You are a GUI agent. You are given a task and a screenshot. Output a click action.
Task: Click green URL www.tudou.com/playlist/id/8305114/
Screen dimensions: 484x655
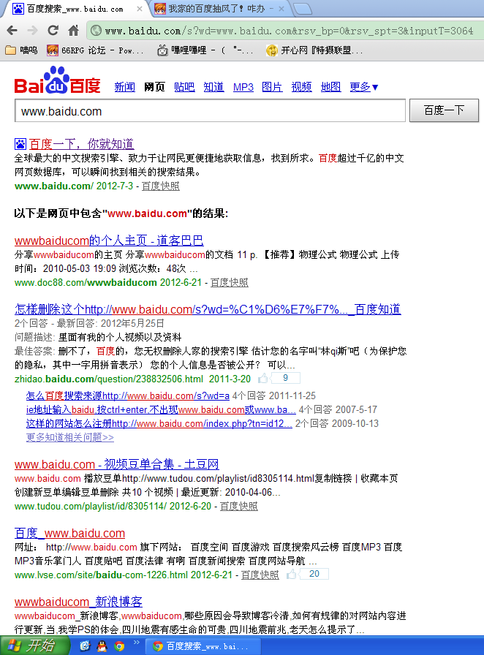(x=113, y=507)
